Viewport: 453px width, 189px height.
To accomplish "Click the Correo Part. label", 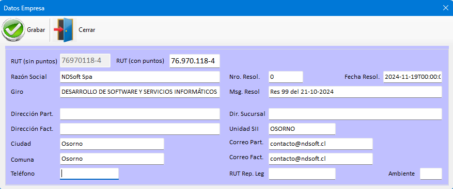I will pyautogui.click(x=246, y=142).
